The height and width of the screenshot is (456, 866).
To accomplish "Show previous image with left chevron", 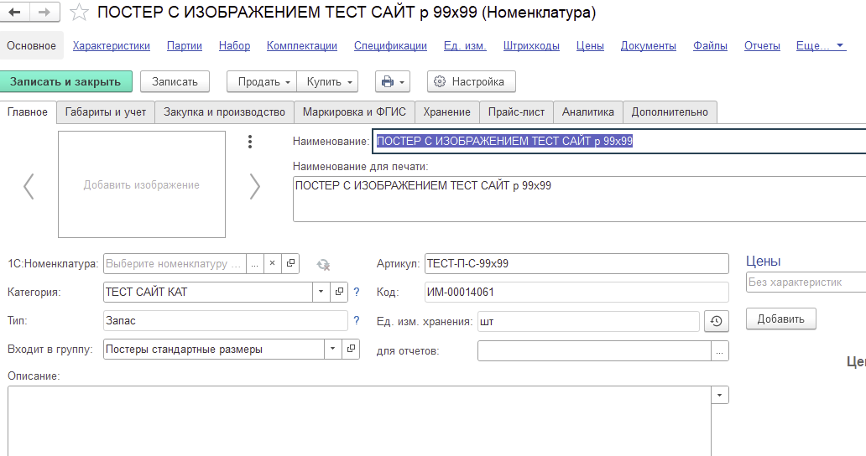I will point(29,186).
